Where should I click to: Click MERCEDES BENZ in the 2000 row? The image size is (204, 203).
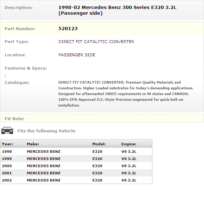pos(44,166)
